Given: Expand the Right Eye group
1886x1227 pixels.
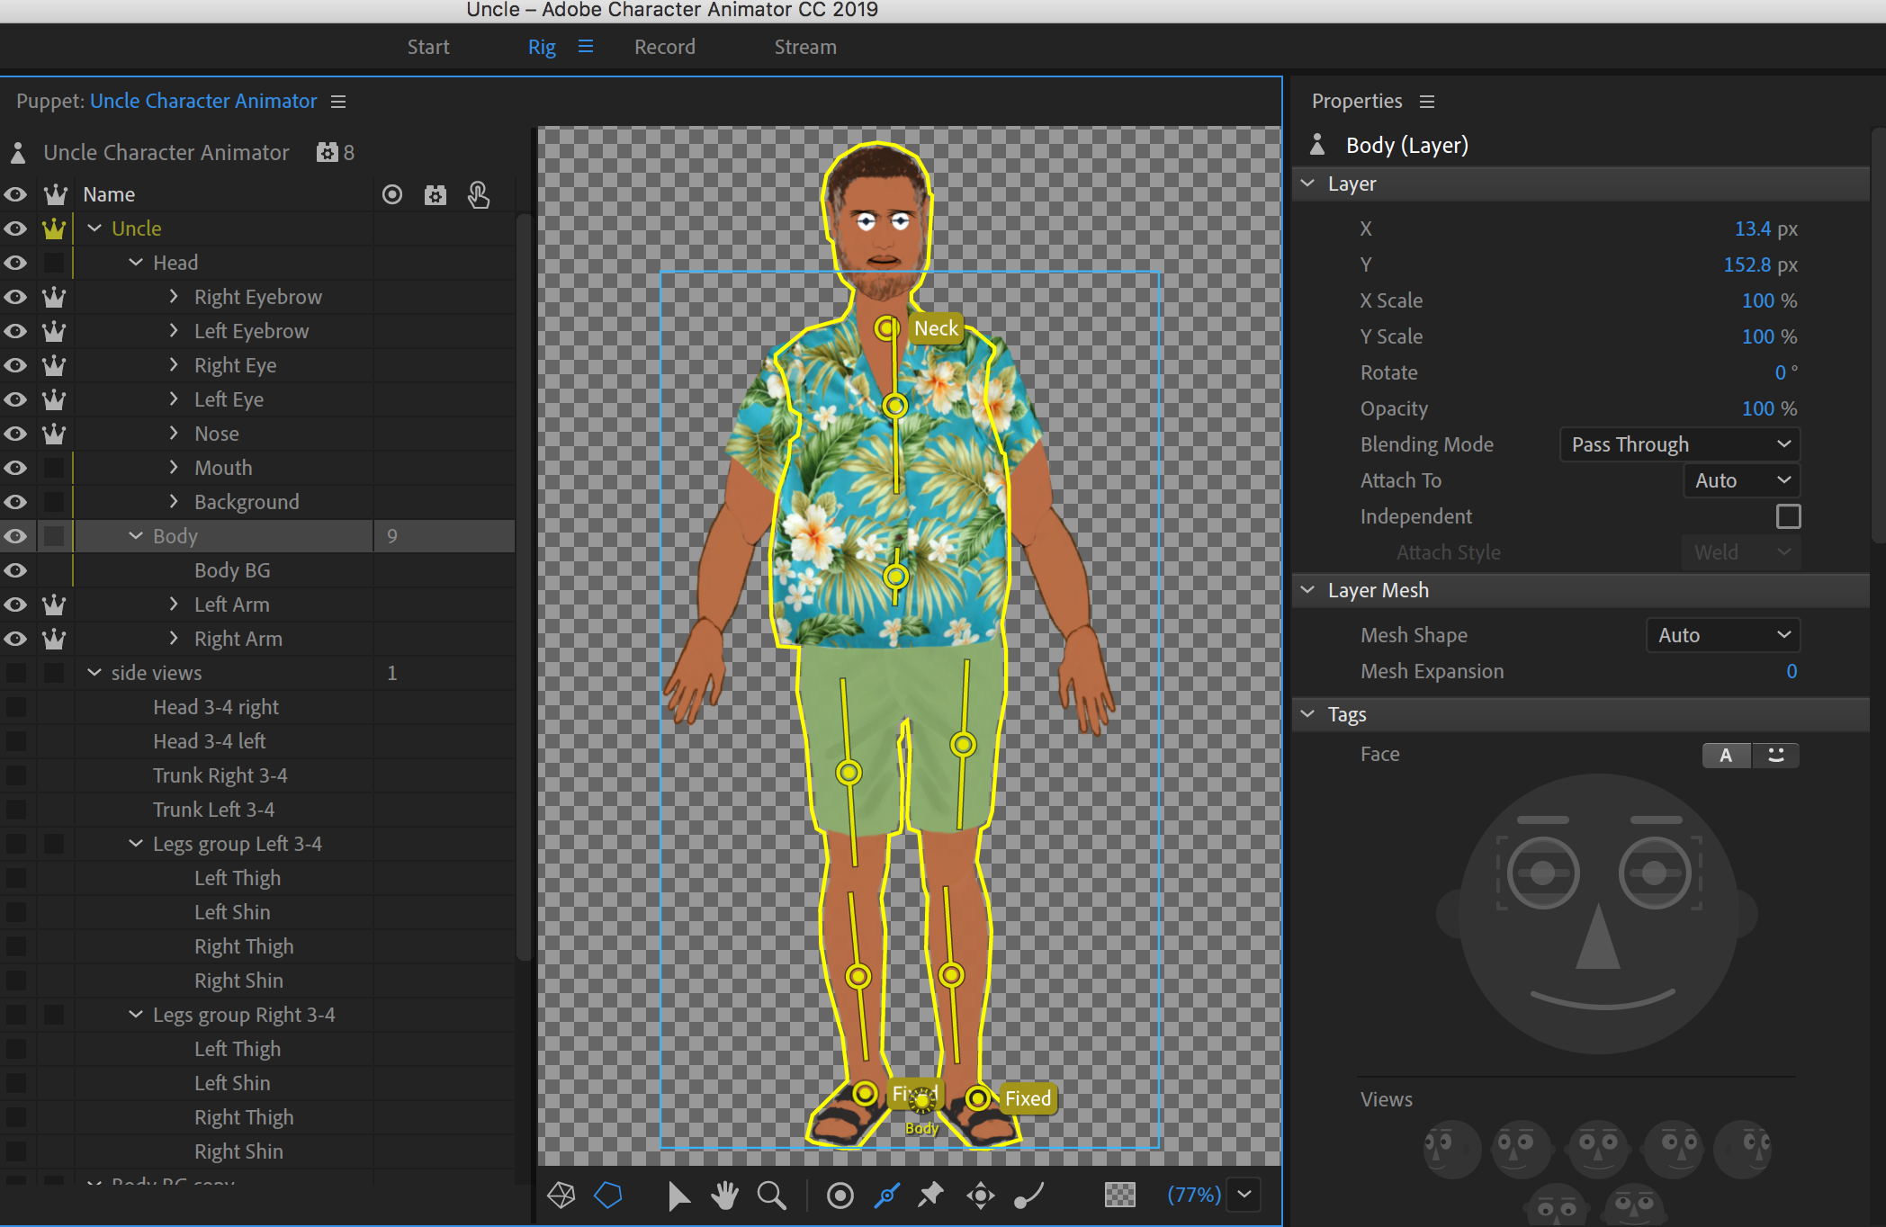Looking at the screenshot, I should click(x=174, y=365).
